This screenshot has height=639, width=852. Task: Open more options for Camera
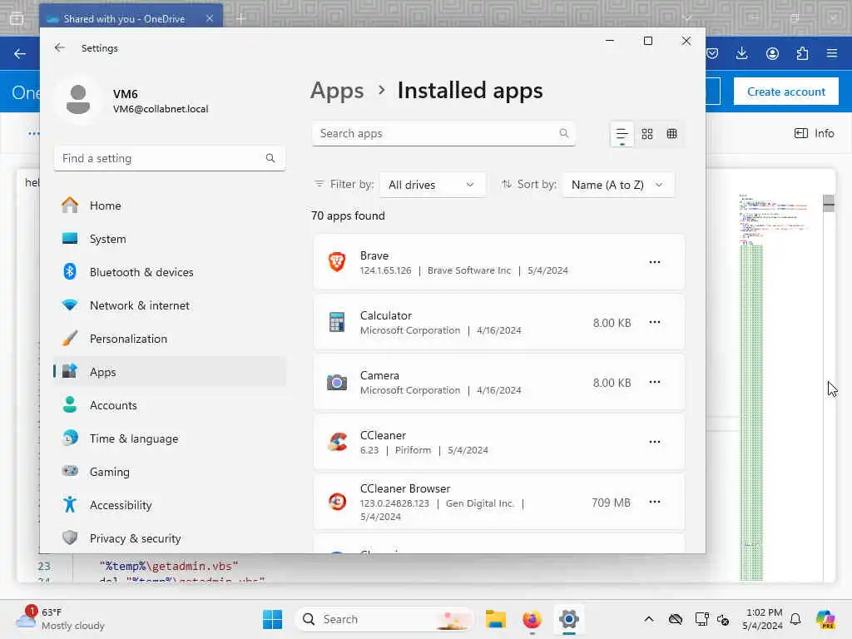pyautogui.click(x=654, y=382)
